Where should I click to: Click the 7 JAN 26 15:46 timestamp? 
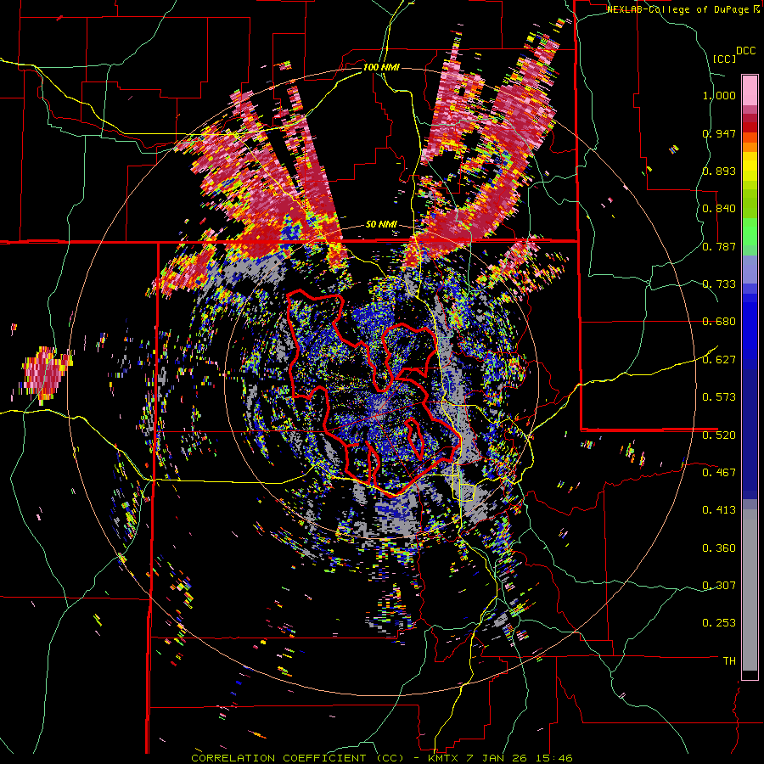tap(521, 758)
